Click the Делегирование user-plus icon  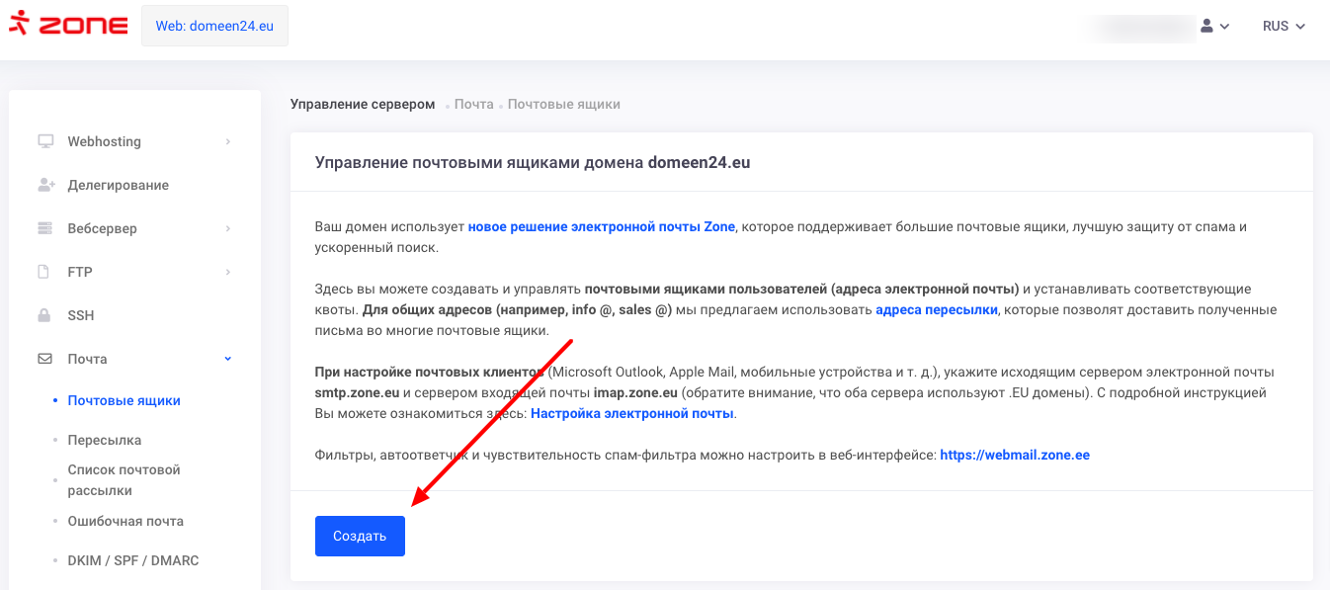click(45, 185)
